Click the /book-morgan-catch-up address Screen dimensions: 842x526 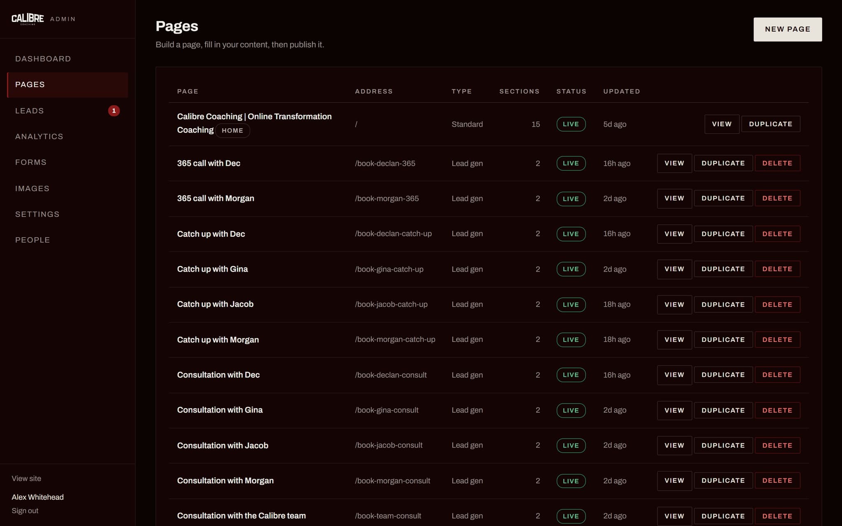[395, 339]
